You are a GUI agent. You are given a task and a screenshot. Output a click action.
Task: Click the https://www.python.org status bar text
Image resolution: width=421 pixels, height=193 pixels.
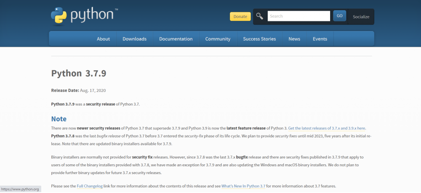(x=20, y=189)
